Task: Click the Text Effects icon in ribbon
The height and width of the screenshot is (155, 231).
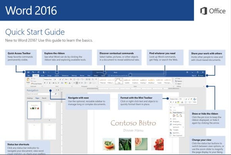Action: [x=62, y=83]
